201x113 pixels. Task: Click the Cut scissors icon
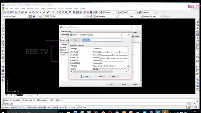click(30, 12)
